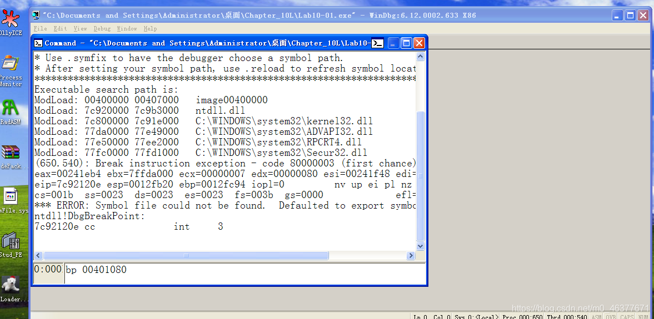Maximize the main WinDbg window
This screenshot has width=654, height=319.
(631, 16)
